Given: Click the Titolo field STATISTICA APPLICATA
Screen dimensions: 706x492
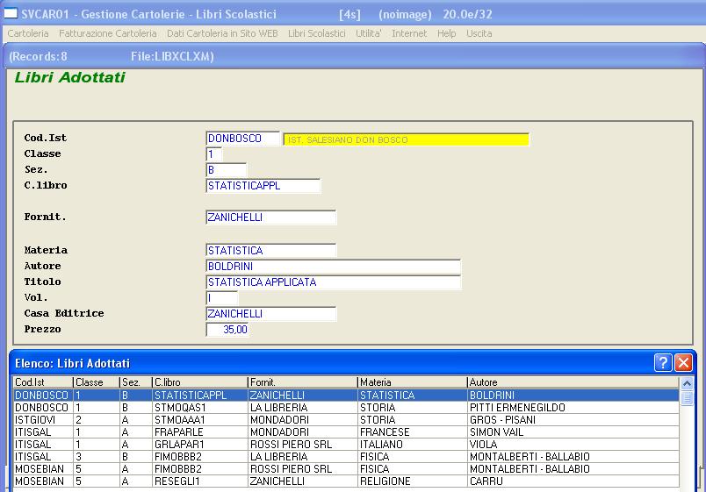Looking at the screenshot, I should point(333,282).
